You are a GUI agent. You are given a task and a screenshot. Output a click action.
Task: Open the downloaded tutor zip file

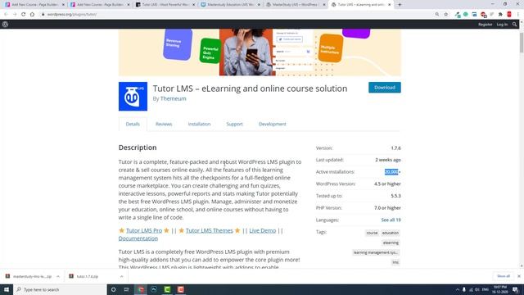point(87,276)
